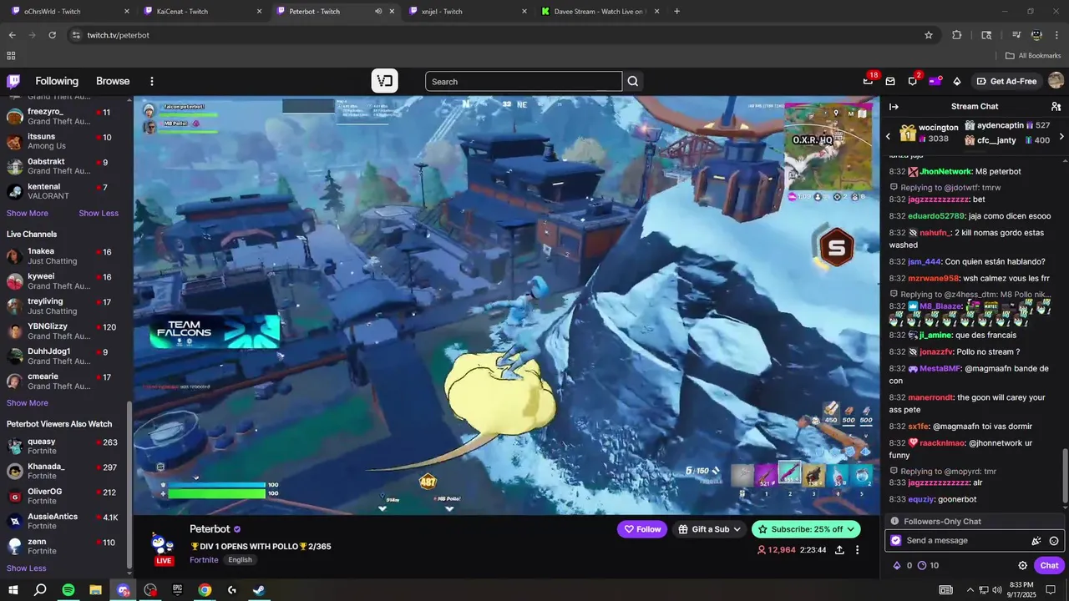Click the browser address bar URL
Image resolution: width=1069 pixels, height=601 pixels.
pos(118,35)
